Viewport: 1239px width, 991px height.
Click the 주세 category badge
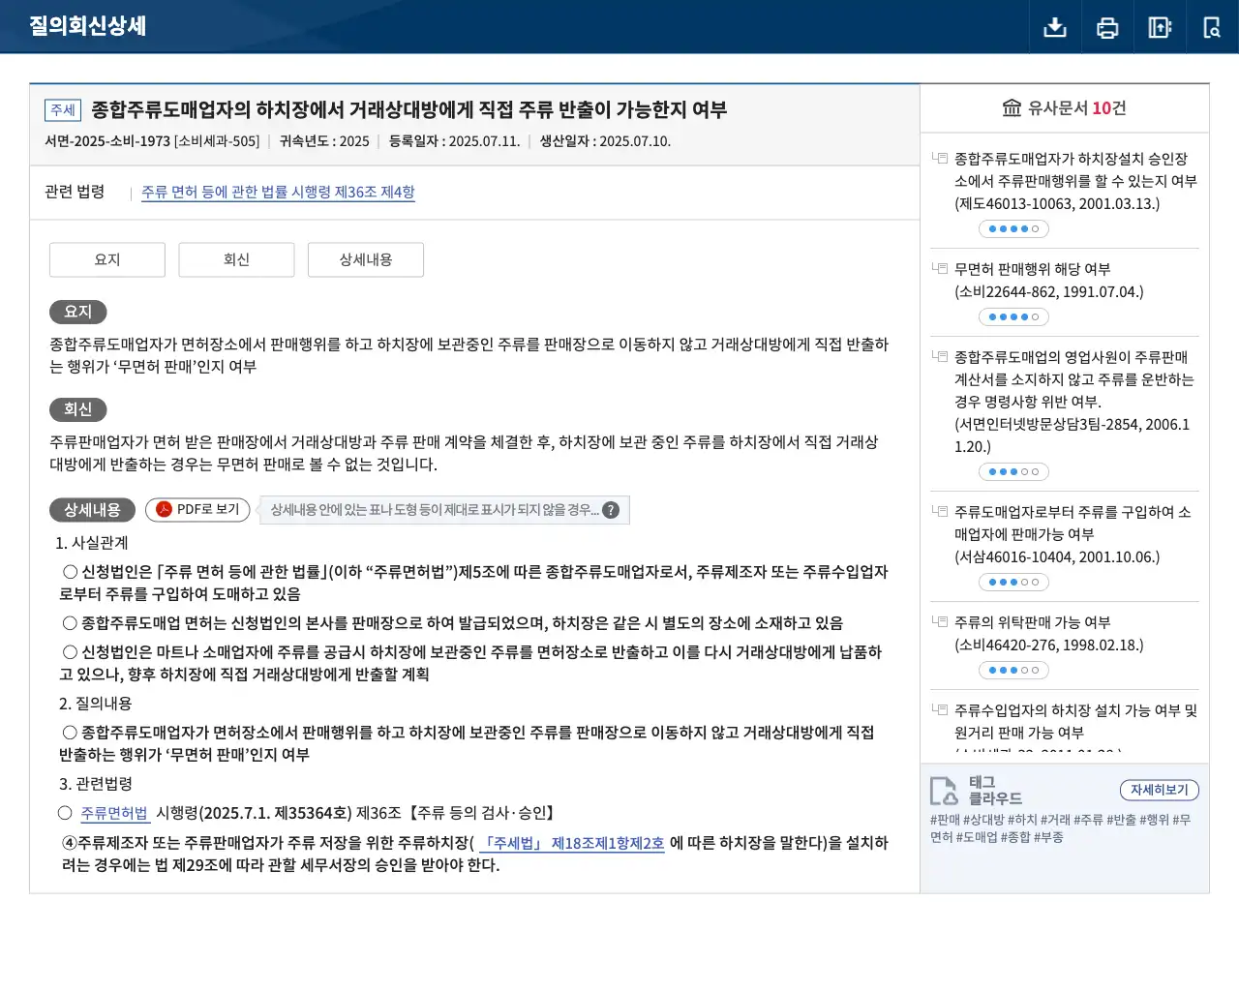63,110
